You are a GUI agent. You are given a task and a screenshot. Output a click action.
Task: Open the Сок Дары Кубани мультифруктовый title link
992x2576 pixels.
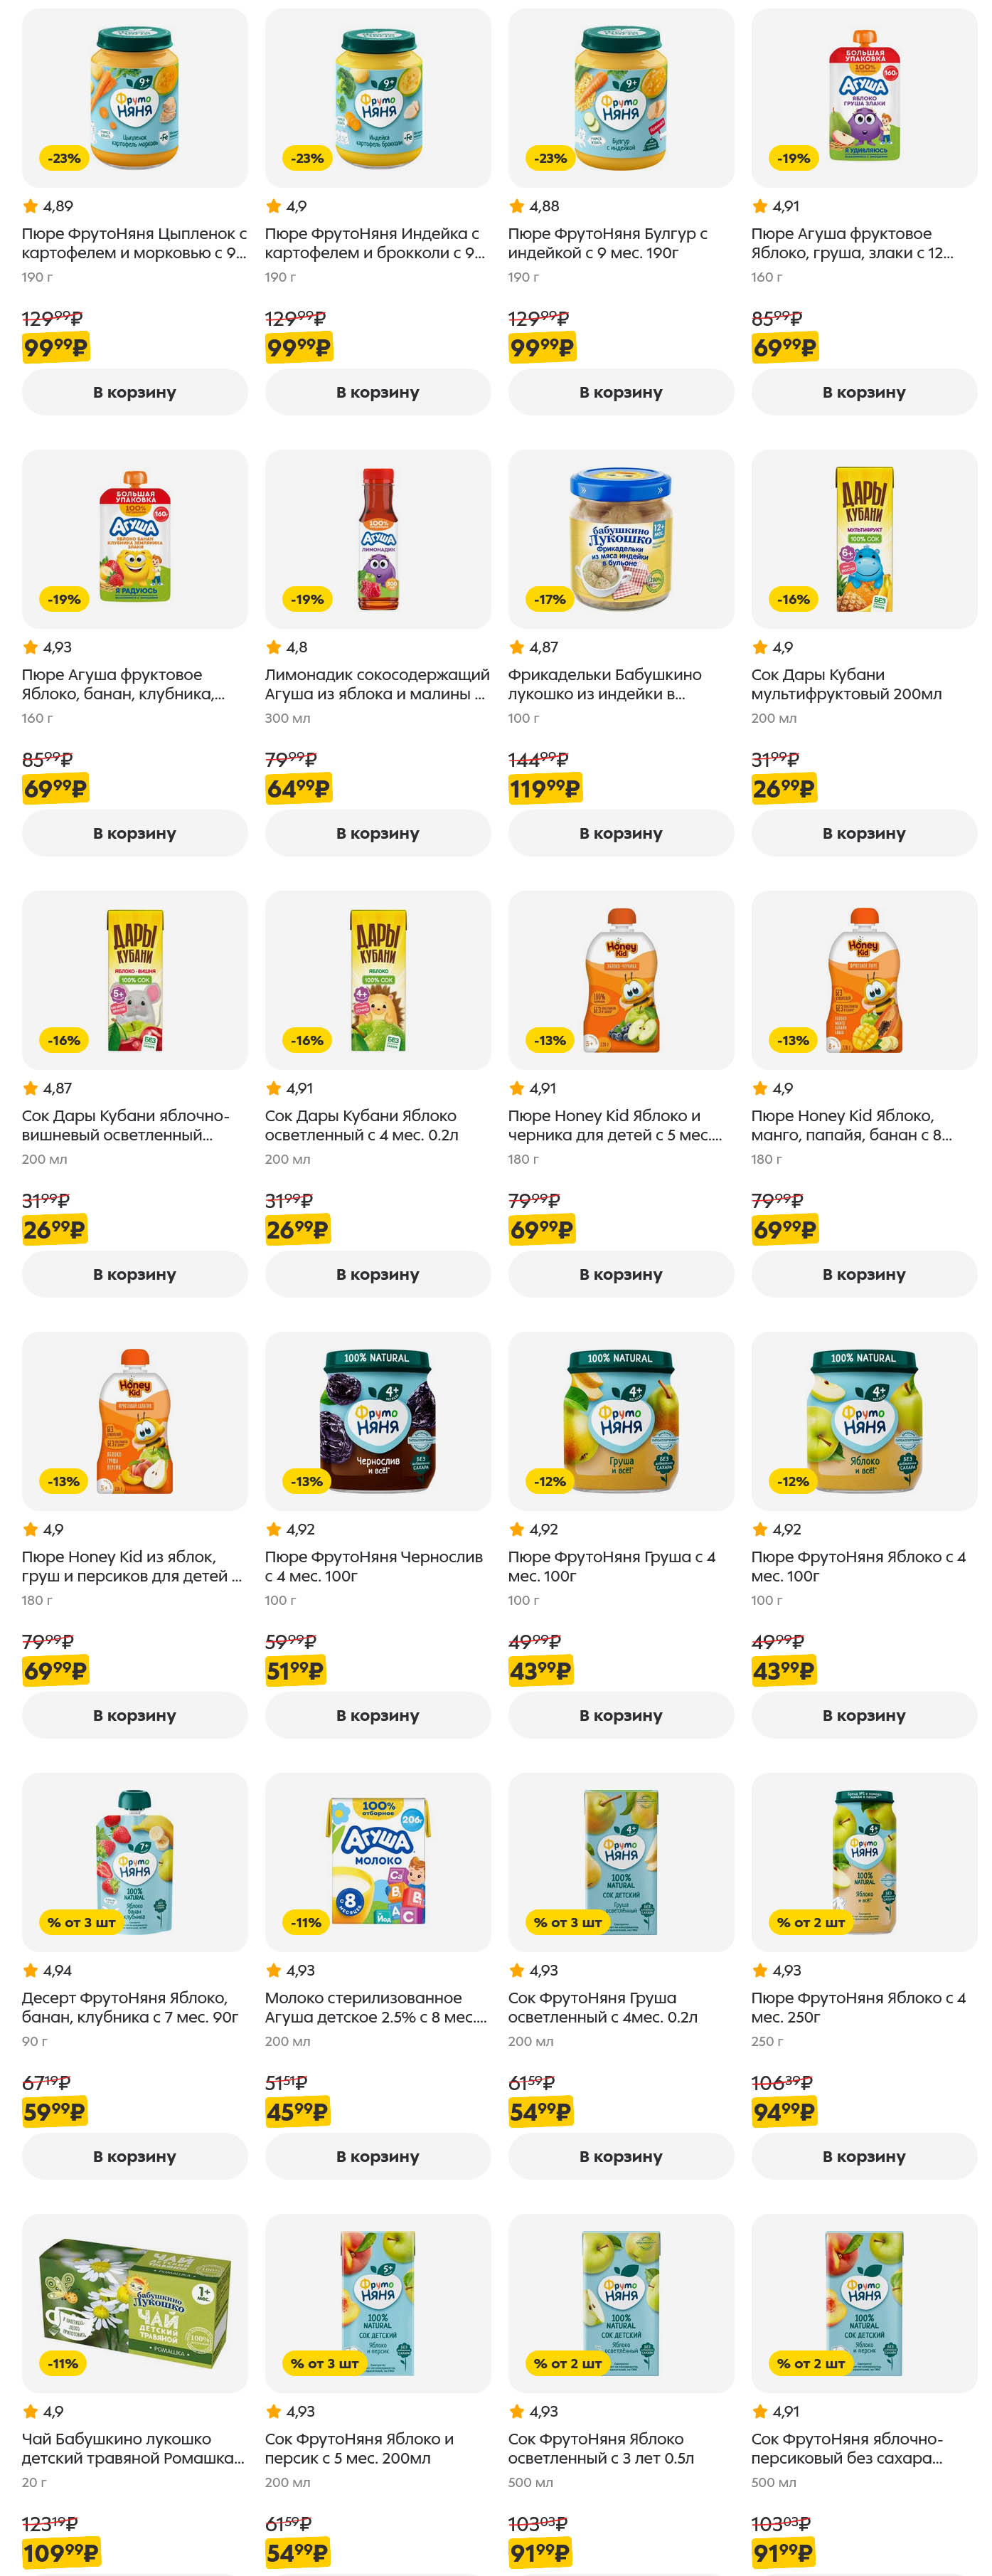click(845, 684)
